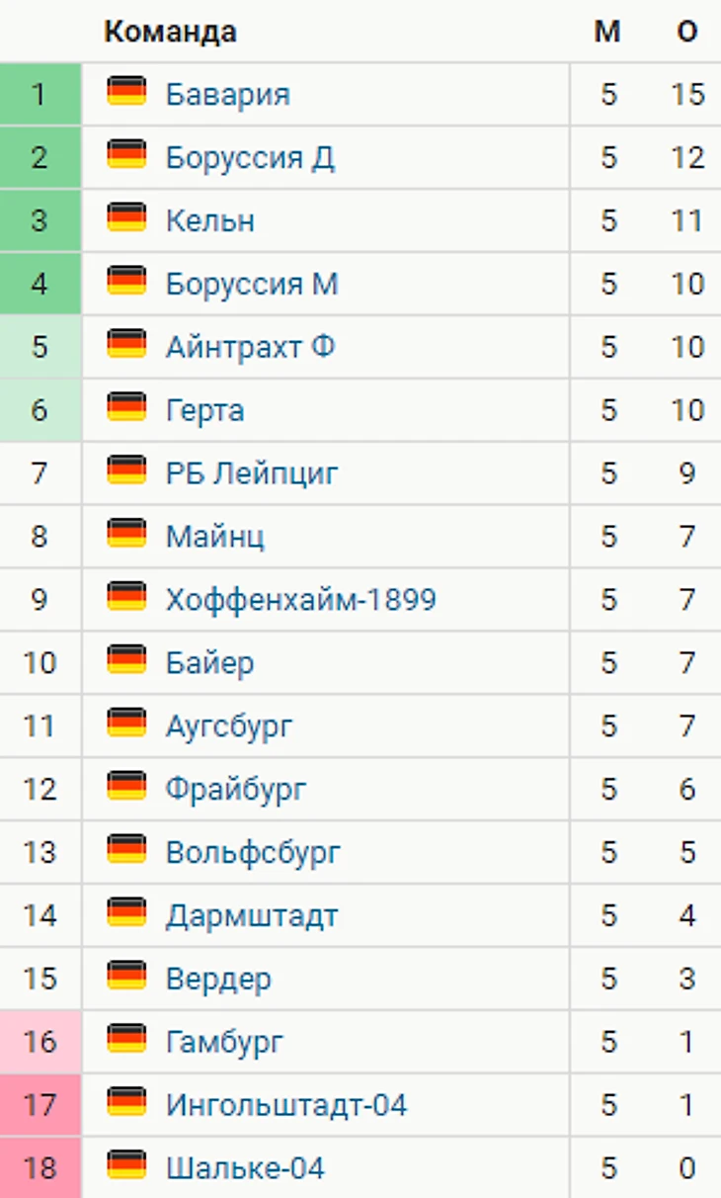Screen dimensions: 721x1198
Task: Click the pink position 16 cell
Action: [x=40, y=1042]
